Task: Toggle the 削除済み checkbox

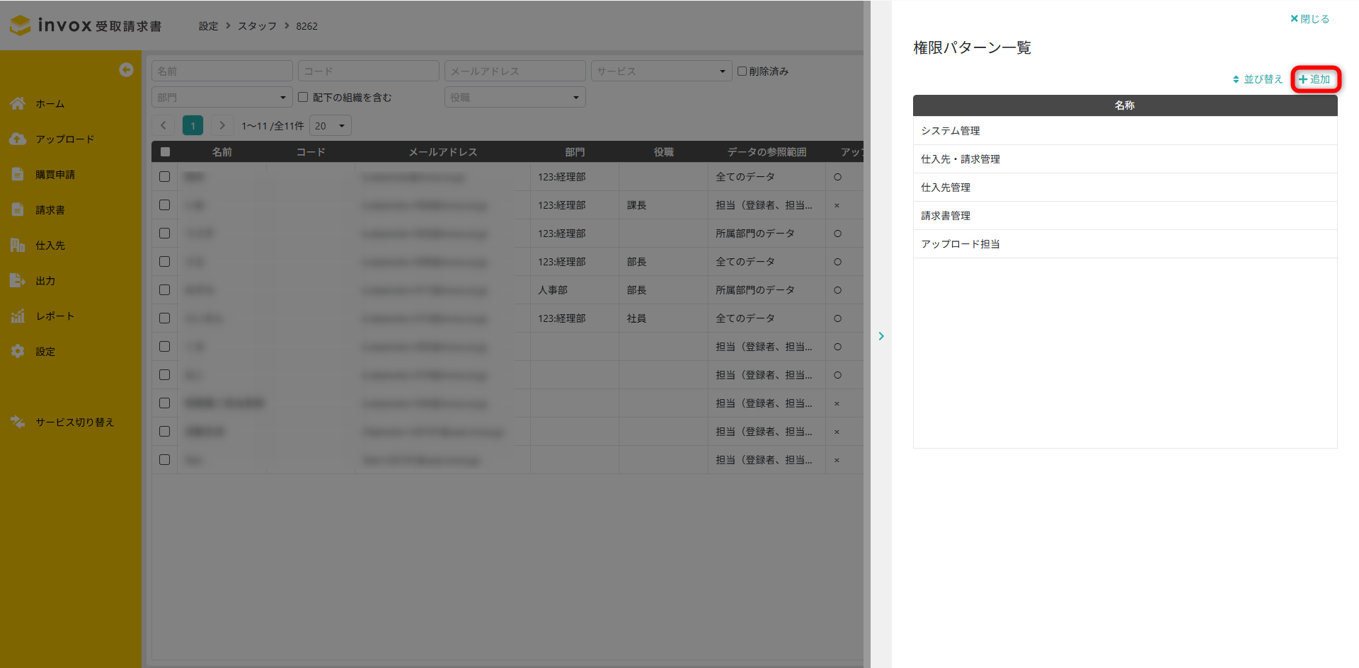Action: click(x=742, y=71)
